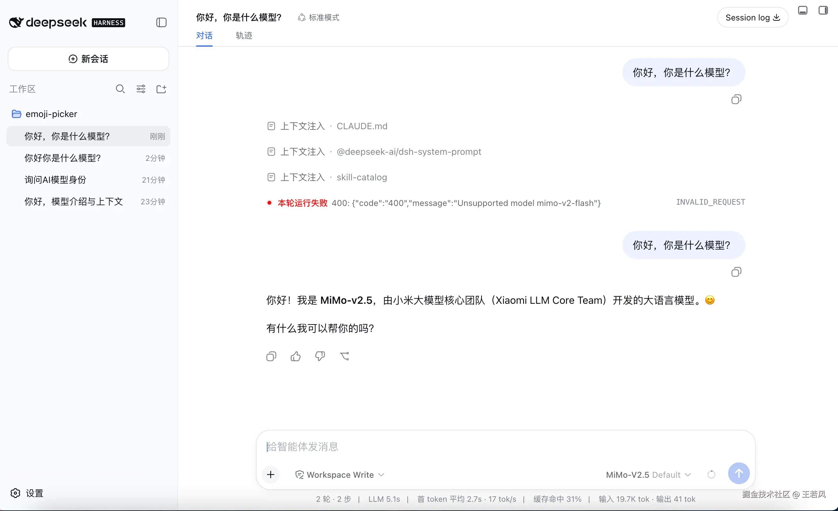Click the 工作区 section label

(x=22, y=89)
